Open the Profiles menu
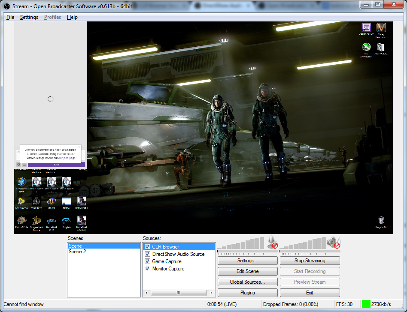Screen dimensions: 407x312 click(x=52, y=17)
